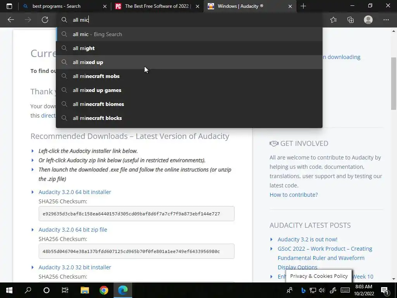The image size is (397, 298).
Task: Open Cortana circle on taskbar
Action: [47, 290]
